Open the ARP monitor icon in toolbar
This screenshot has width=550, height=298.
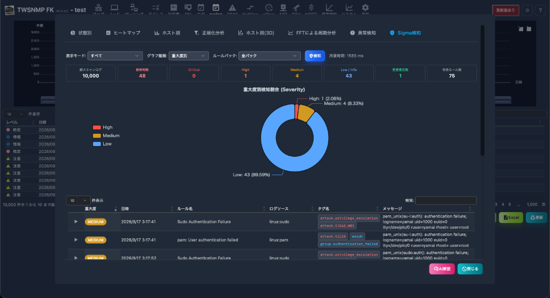[x=283, y=8]
